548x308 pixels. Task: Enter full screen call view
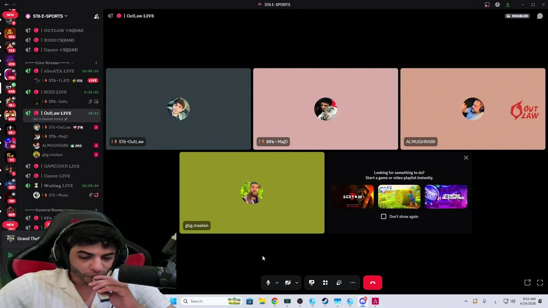coord(540,283)
